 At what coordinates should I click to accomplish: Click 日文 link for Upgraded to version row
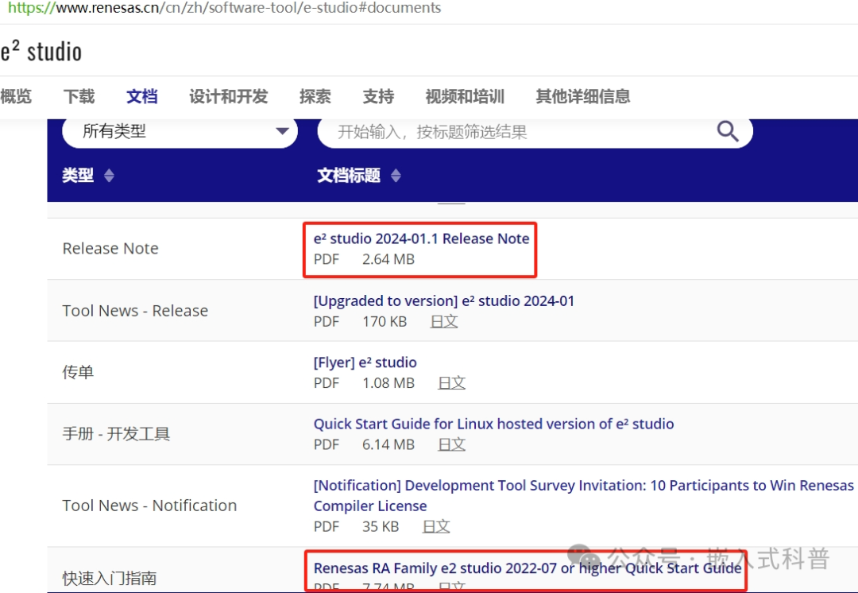click(x=444, y=321)
